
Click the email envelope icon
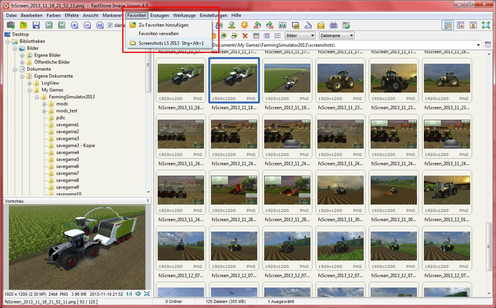[x=321, y=25]
